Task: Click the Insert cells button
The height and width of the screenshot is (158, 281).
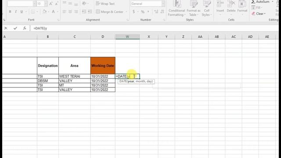Action: 220,8
